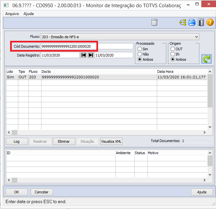216x209 pixels.
Task: Click status grid scroll down arrow
Action: pos(210,175)
